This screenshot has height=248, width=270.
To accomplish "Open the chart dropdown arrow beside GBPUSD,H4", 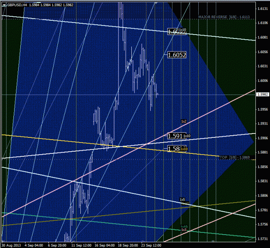I will 4,5.
